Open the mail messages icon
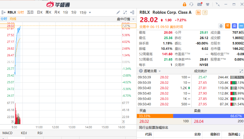 point(200,4)
